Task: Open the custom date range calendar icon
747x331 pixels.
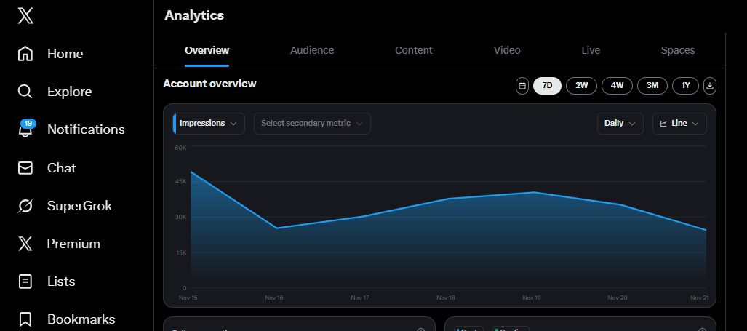Action: (522, 86)
